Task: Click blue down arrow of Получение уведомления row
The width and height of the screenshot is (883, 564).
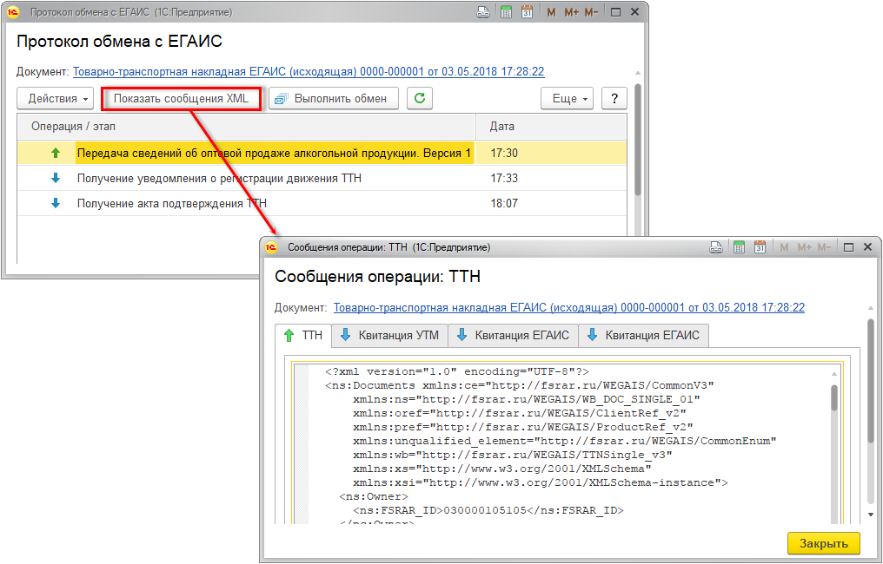Action: pyautogui.click(x=56, y=178)
